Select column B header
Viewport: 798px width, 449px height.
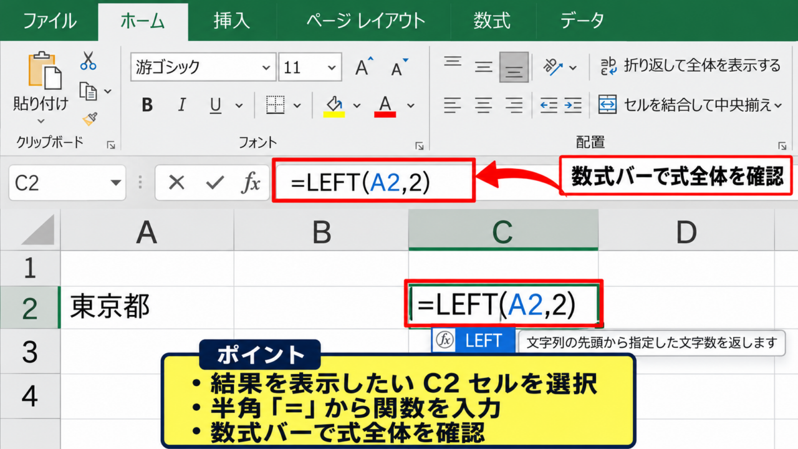322,231
